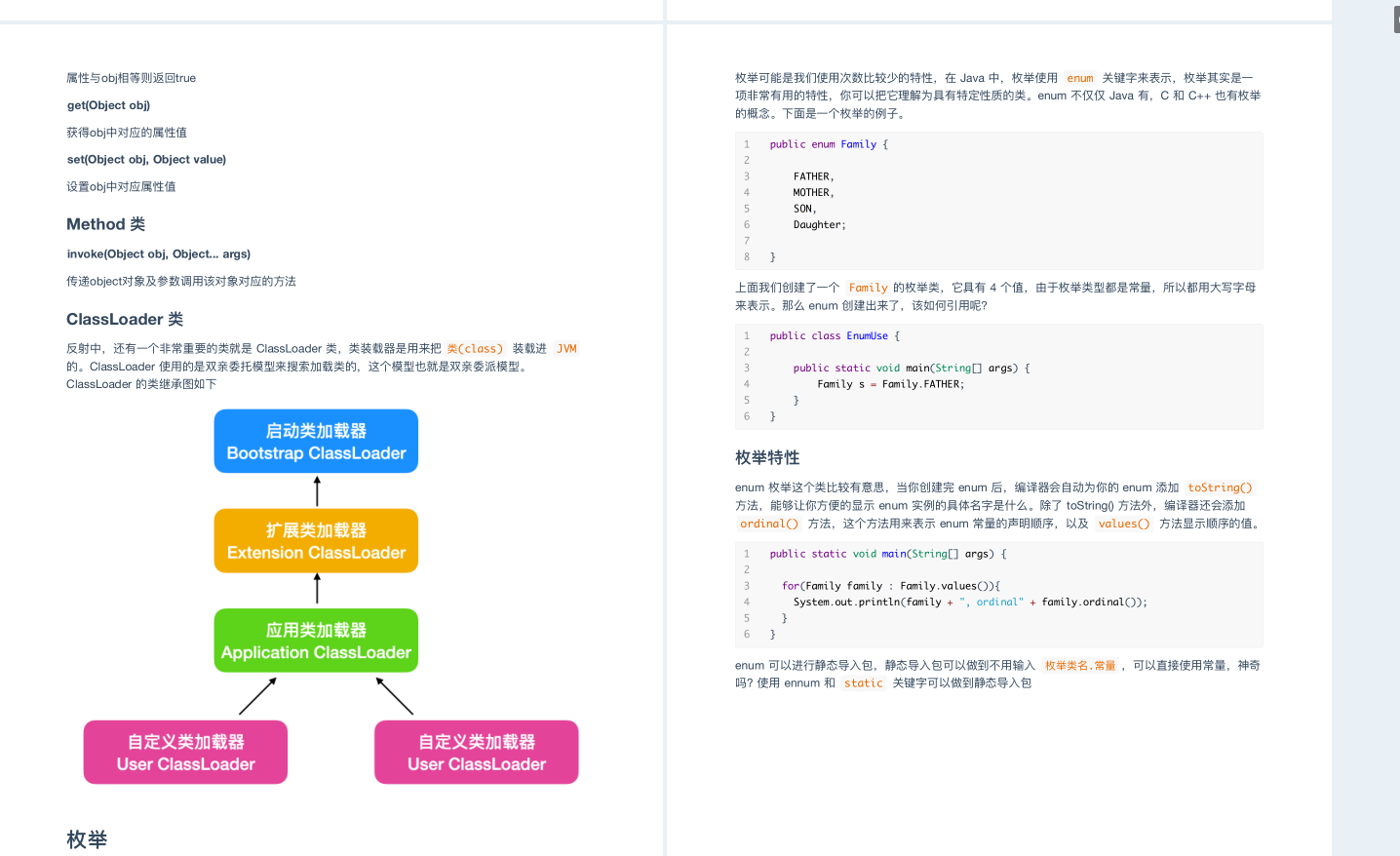Click the orange inline keyword 'static'
The height and width of the screenshot is (856, 1400).
pyautogui.click(x=863, y=683)
